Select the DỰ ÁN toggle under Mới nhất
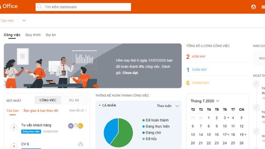Image resolution: width=265 pixels, height=149 pixels. [x=74, y=100]
